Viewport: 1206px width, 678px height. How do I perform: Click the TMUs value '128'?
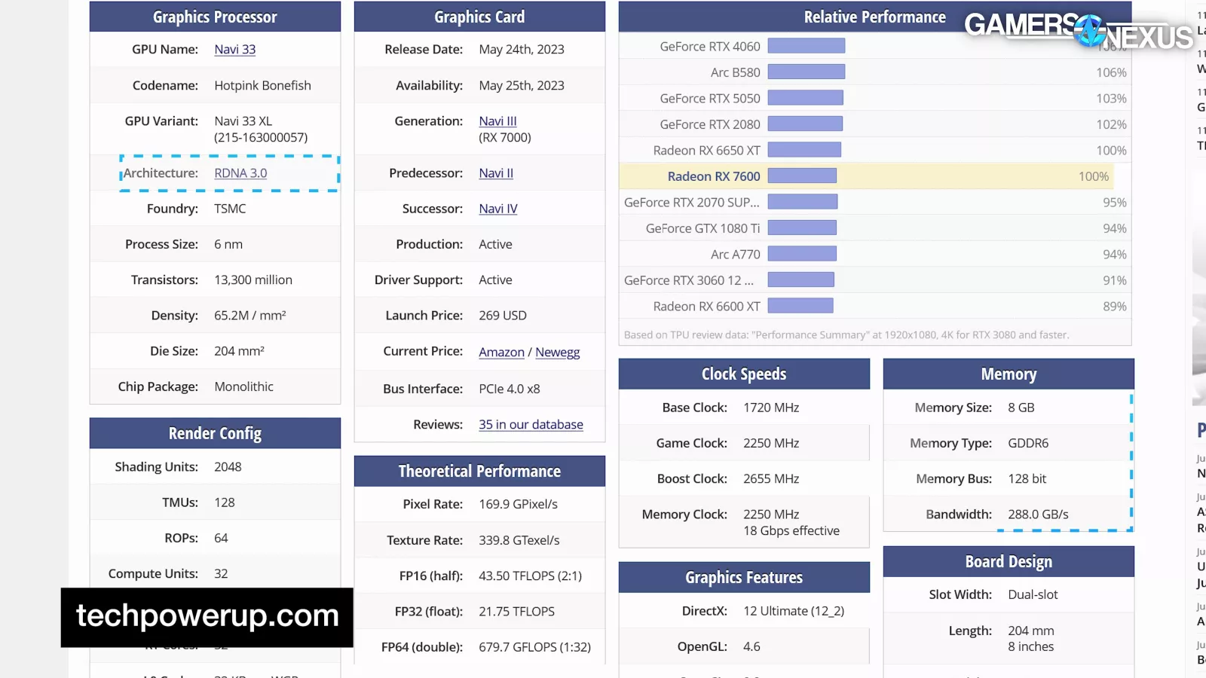225,502
